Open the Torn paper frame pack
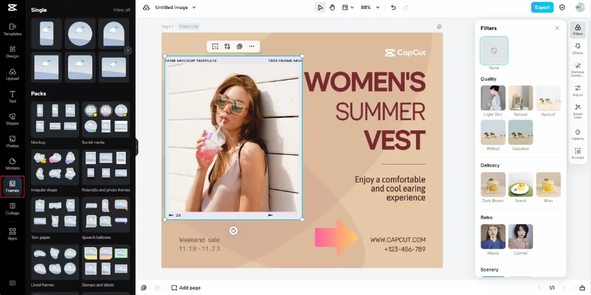 [x=55, y=214]
